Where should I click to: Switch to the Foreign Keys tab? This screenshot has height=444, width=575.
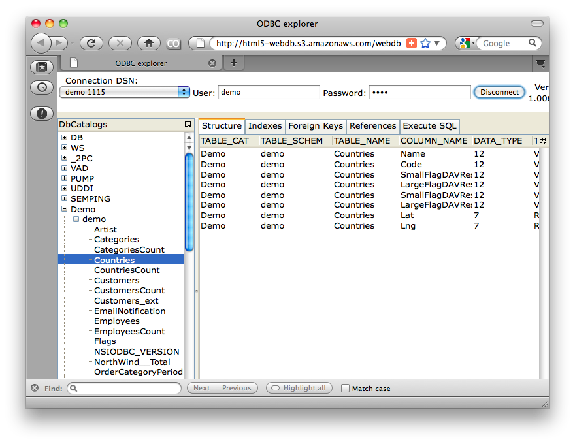[x=315, y=126]
